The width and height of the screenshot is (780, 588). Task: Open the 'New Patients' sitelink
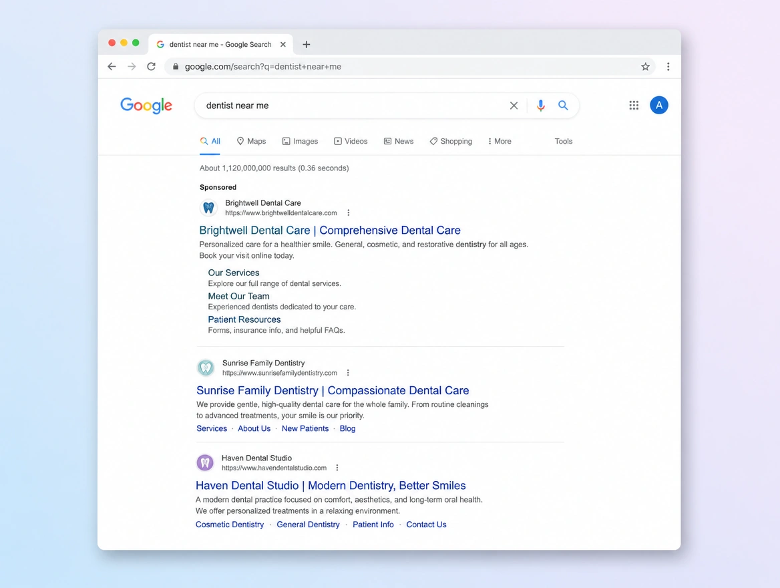pyautogui.click(x=305, y=429)
